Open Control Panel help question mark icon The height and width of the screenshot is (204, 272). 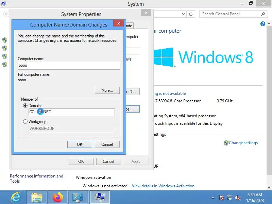pyautogui.click(x=262, y=24)
